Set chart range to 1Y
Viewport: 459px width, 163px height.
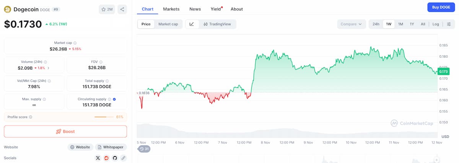412,24
